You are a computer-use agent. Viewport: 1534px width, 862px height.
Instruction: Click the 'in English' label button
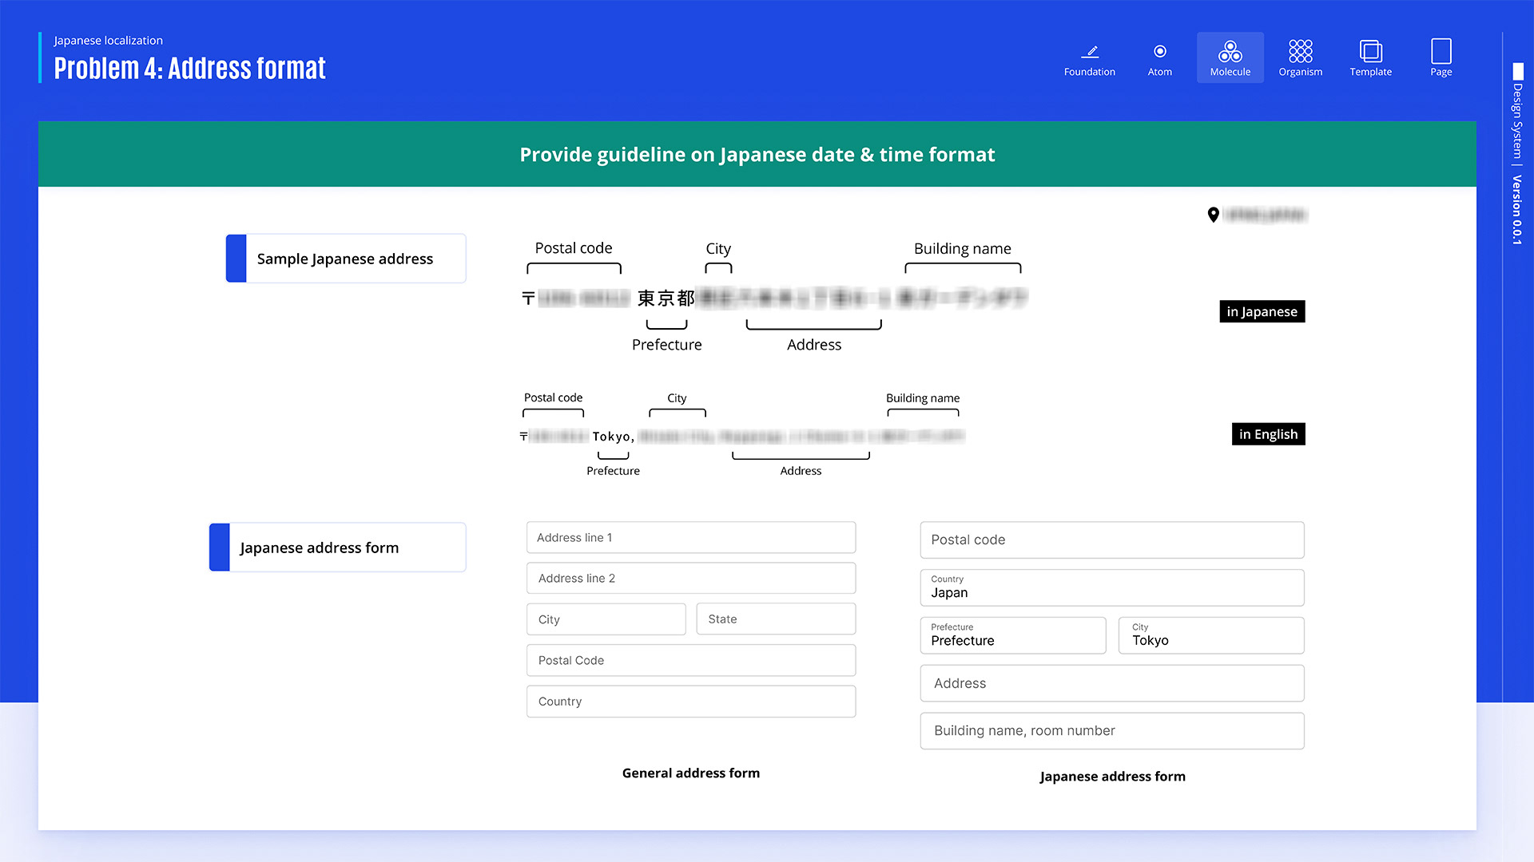[x=1268, y=434]
